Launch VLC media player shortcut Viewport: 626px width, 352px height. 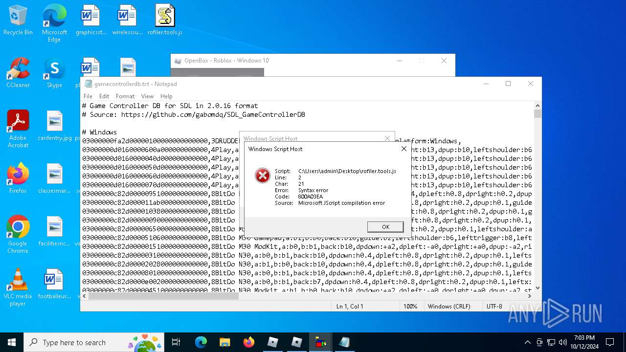click(x=18, y=287)
